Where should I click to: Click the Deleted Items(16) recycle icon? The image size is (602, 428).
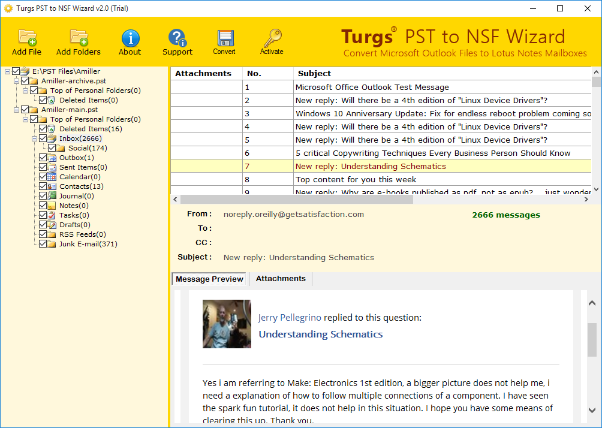[x=52, y=129]
